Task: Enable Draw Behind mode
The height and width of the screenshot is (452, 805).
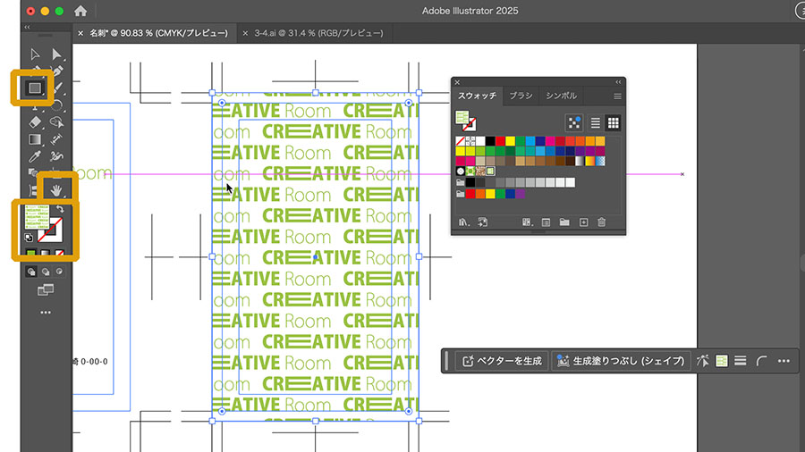Action: (x=46, y=272)
